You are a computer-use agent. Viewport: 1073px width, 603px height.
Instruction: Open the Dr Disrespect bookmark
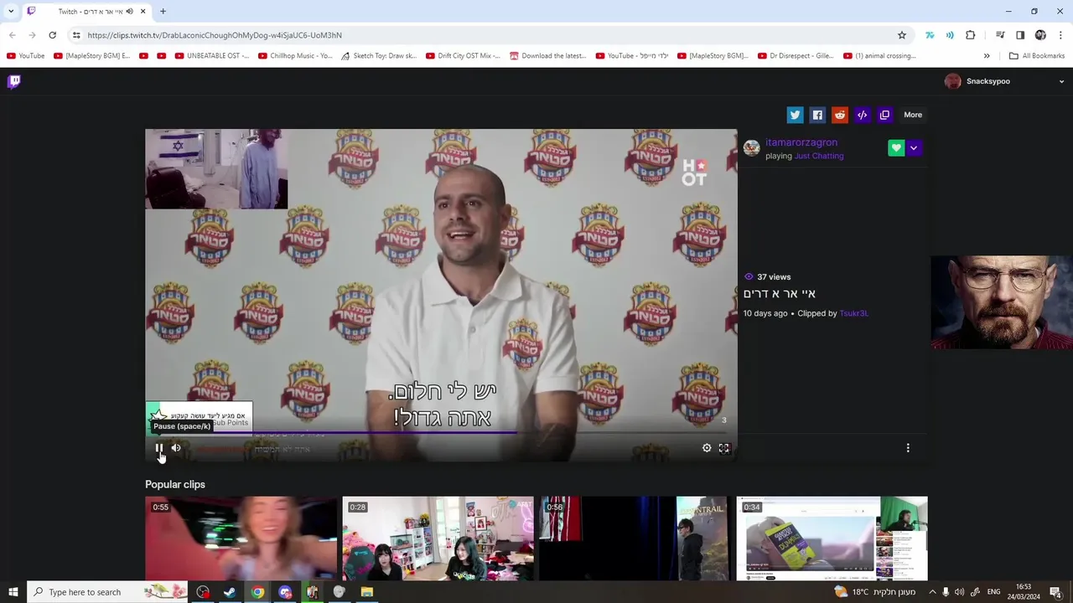click(796, 56)
